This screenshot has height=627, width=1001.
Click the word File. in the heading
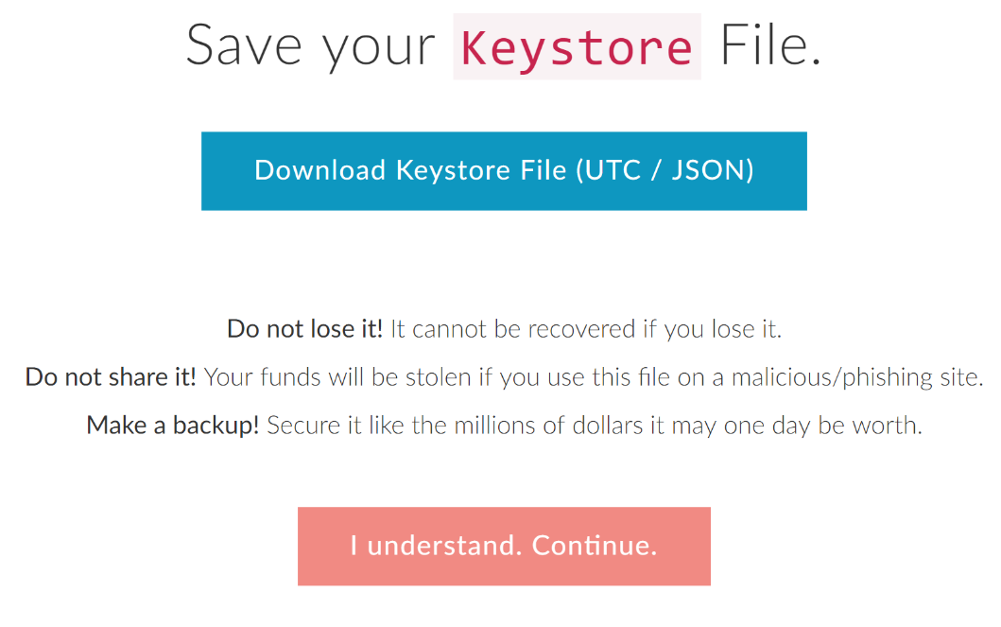(770, 45)
